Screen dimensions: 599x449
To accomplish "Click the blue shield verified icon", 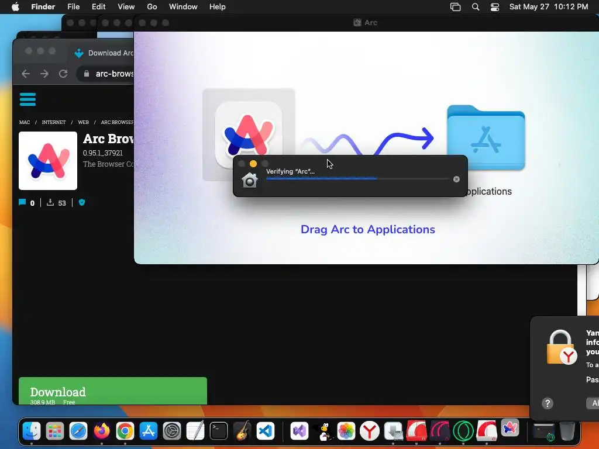I will (82, 202).
